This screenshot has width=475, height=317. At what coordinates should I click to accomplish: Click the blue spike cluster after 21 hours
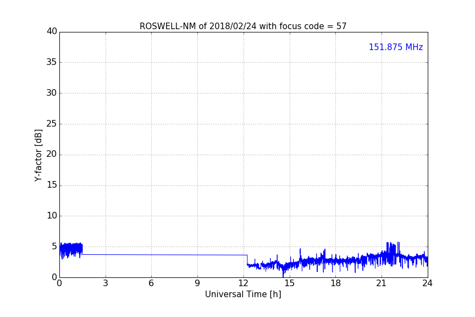coord(393,253)
